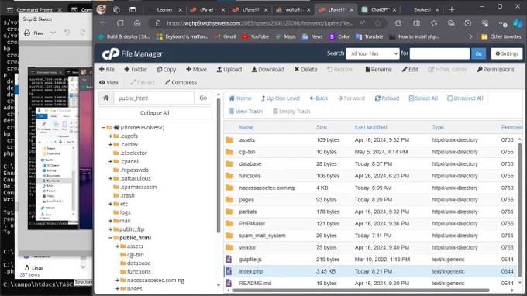Sort files by Size column
The height and width of the screenshot is (296, 527).
click(x=322, y=127)
